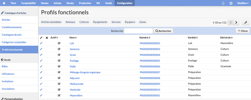The width and height of the screenshot is (251, 100).
Task: Open the help lifebuoy icon
Action: pos(231,3)
